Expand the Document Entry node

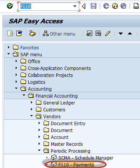[x=39, y=123]
